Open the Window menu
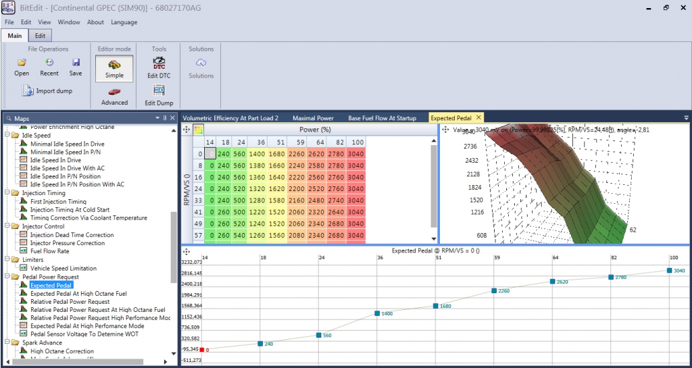Screen dimensions: 692x368 click(69, 22)
